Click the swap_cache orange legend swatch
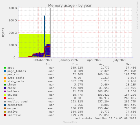 (x=5, y=78)
